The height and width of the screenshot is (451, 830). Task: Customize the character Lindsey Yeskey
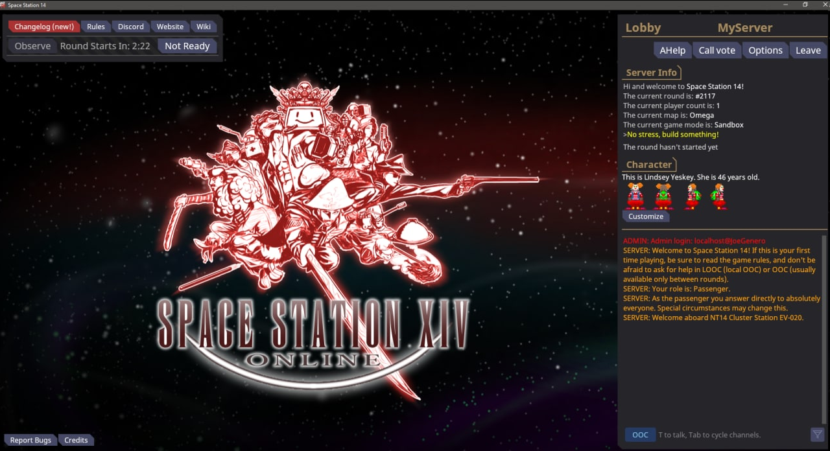[x=645, y=216]
